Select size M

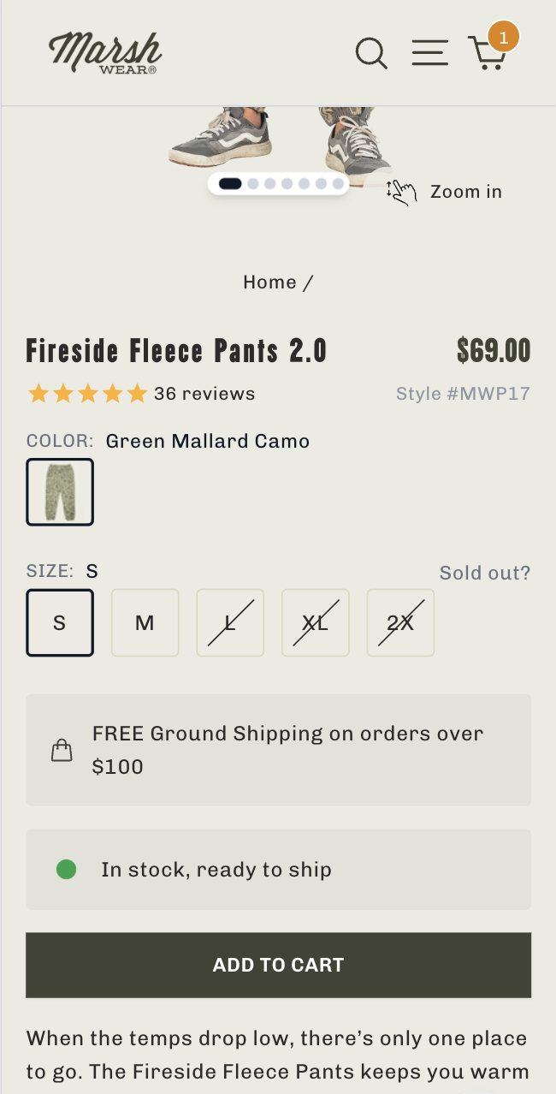(x=145, y=622)
